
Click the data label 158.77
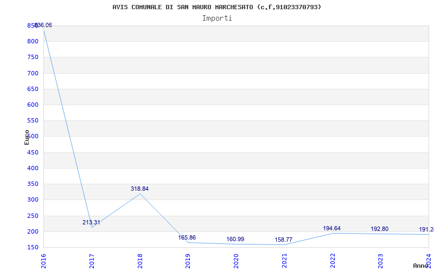283,240
